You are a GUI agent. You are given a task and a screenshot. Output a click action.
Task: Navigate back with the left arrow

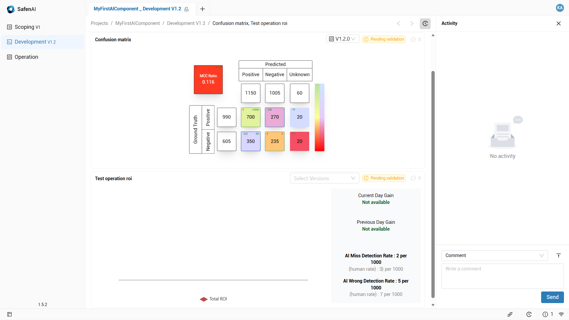(399, 23)
